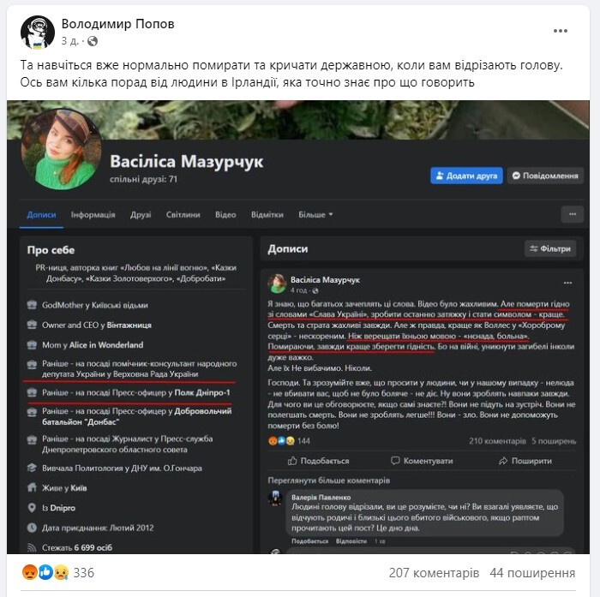Open Васіліса Мазурчук's round profile picture
600x597 pixels.
tap(61, 150)
